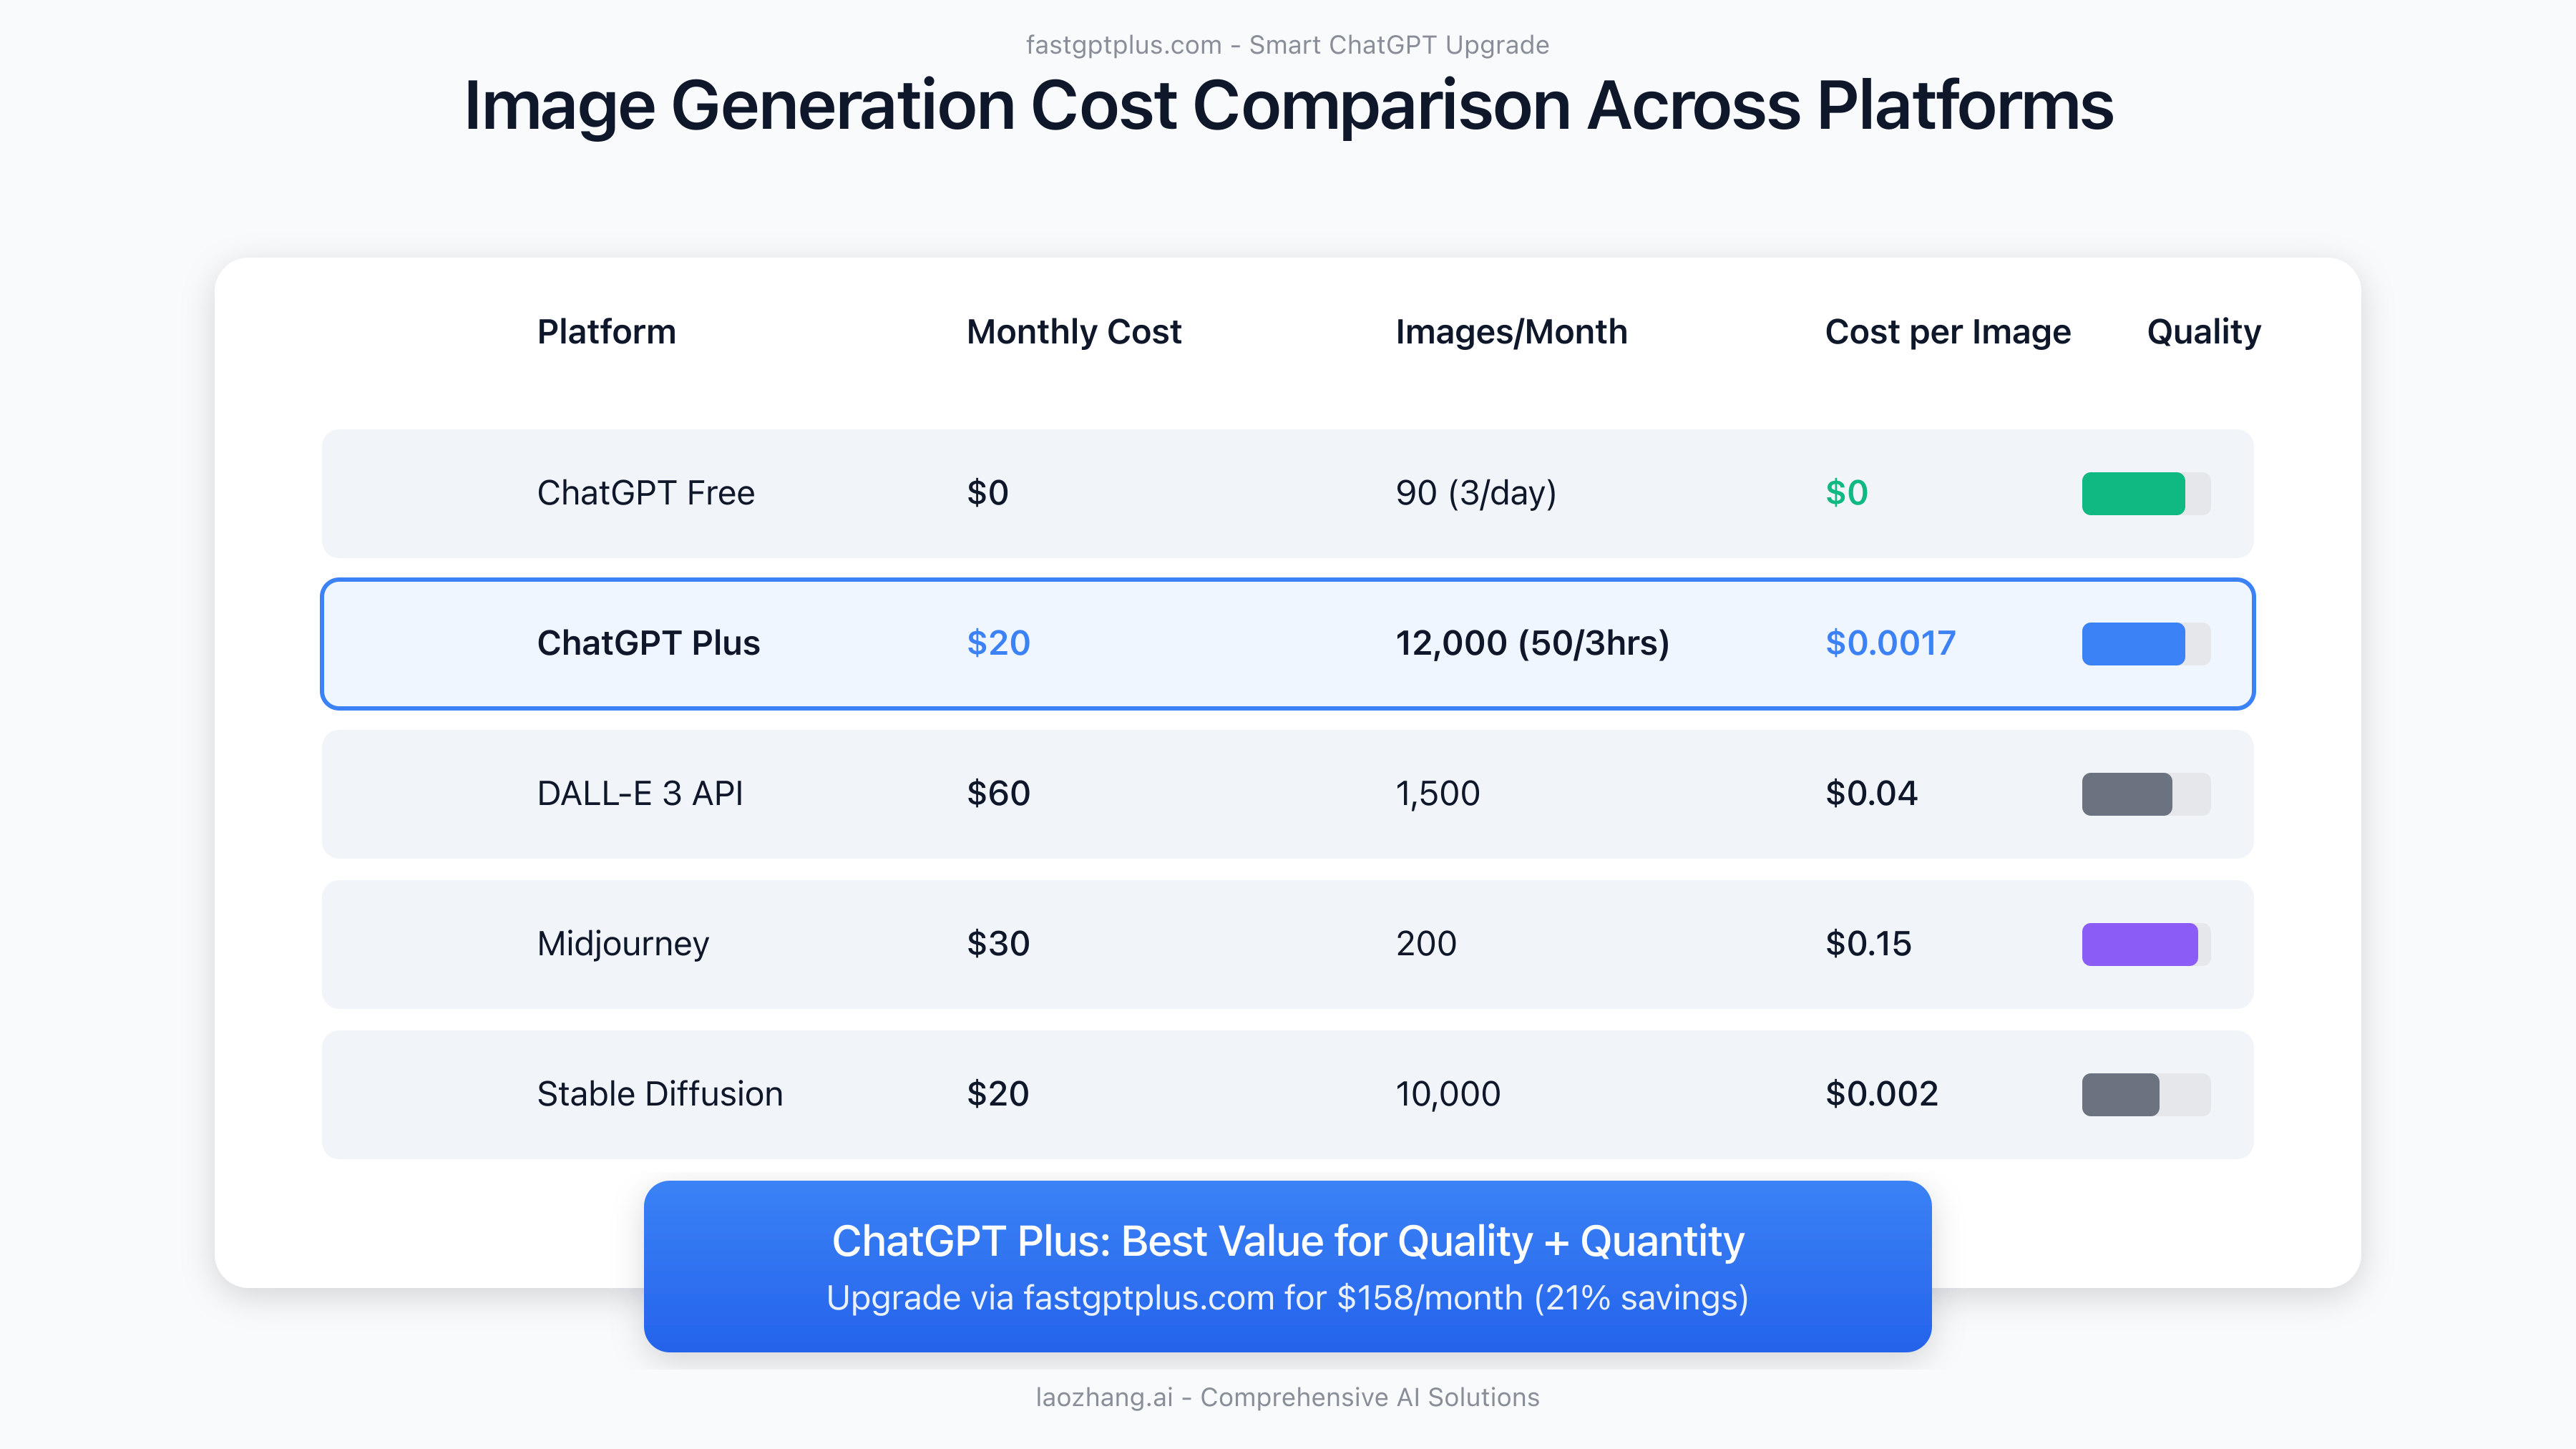2576x1449 pixels.
Task: Select the ChatGPT Free platform name
Action: click(x=645, y=493)
